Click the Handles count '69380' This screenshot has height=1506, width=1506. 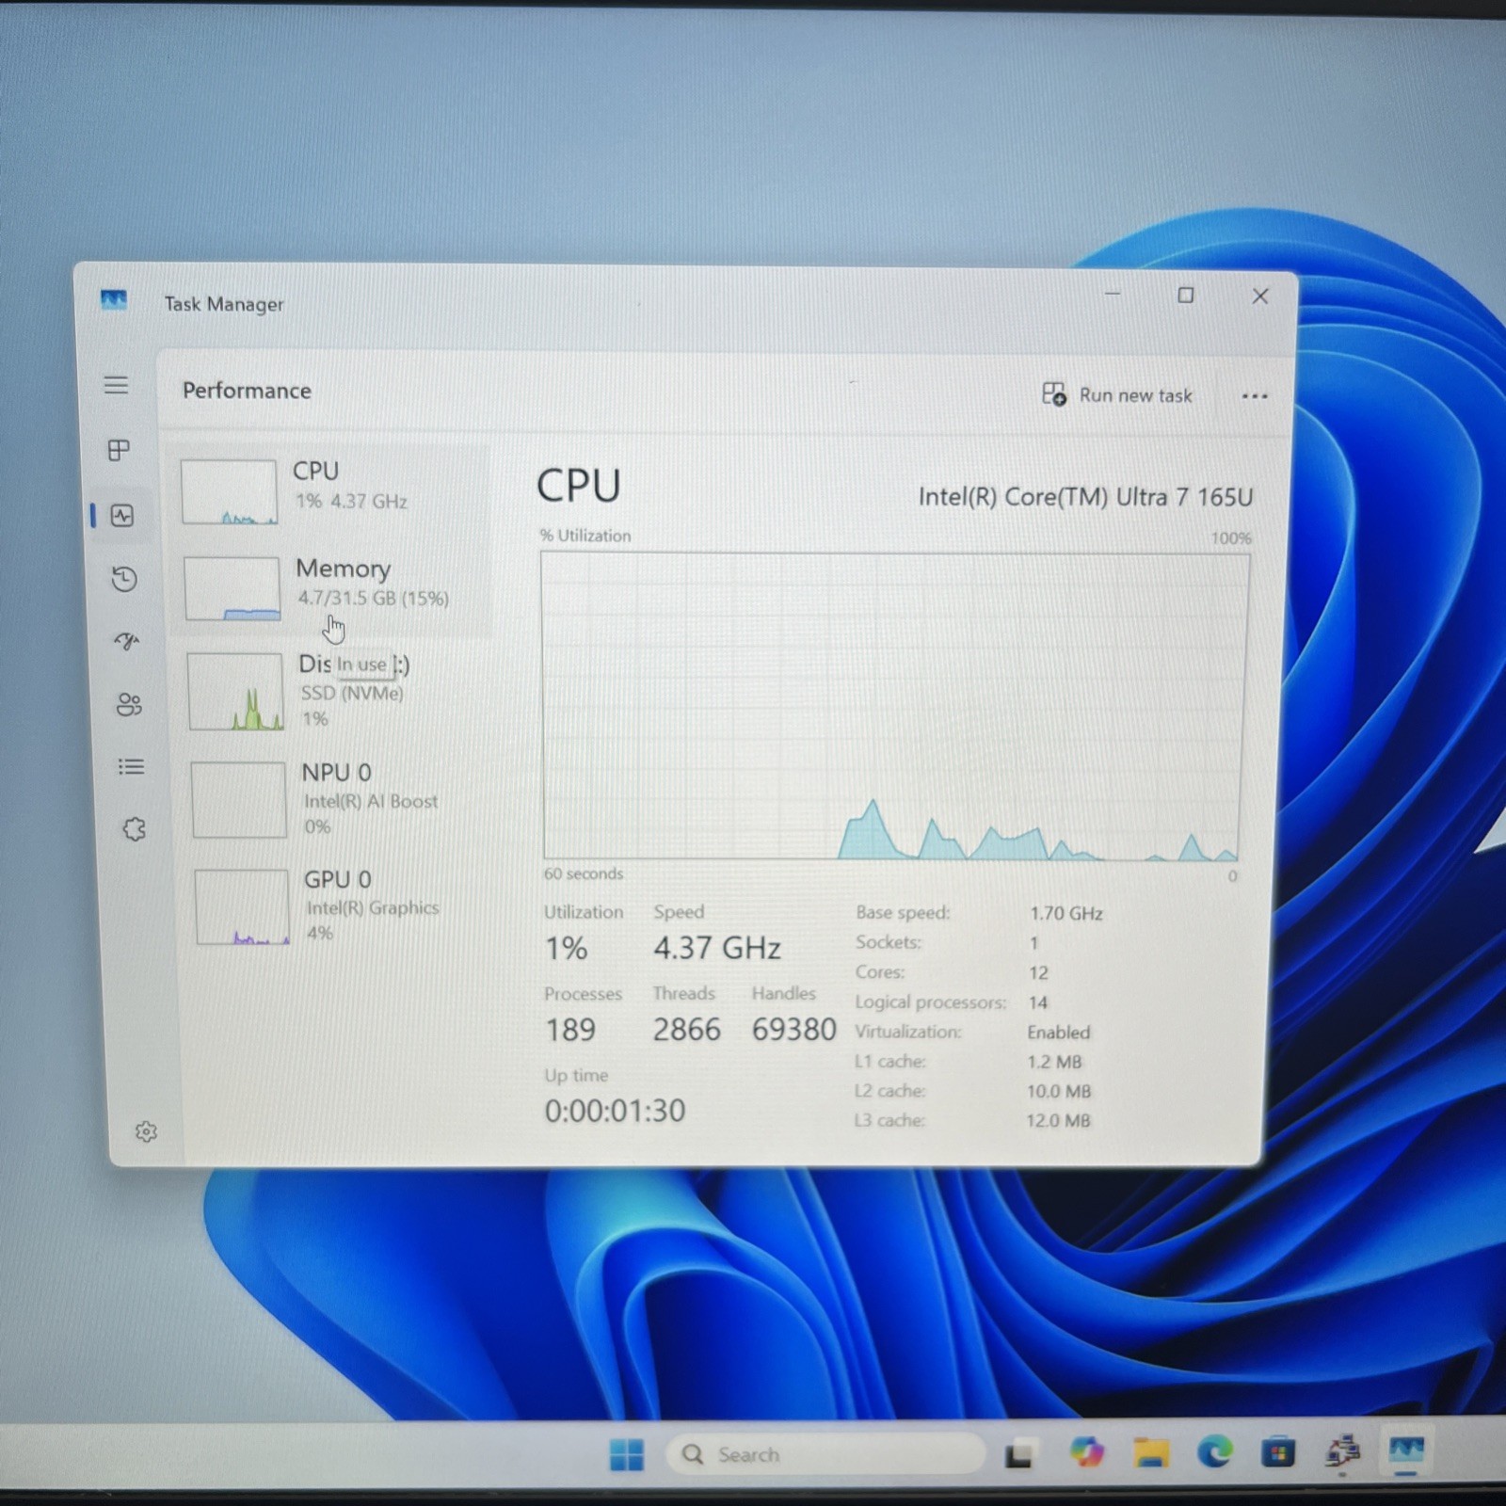pyautogui.click(x=793, y=1030)
